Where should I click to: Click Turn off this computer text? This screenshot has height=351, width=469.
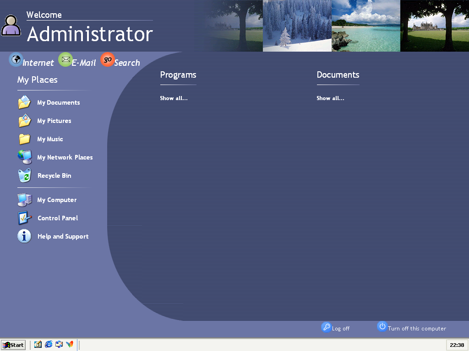[x=417, y=329]
